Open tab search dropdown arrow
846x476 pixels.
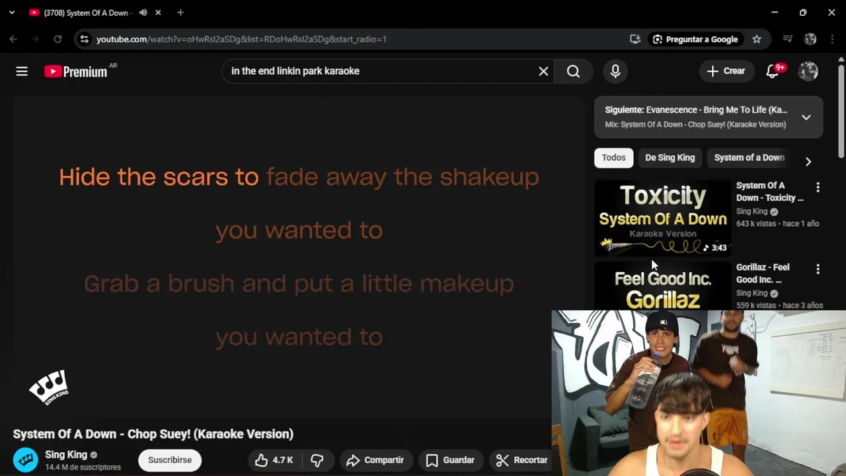[11, 13]
